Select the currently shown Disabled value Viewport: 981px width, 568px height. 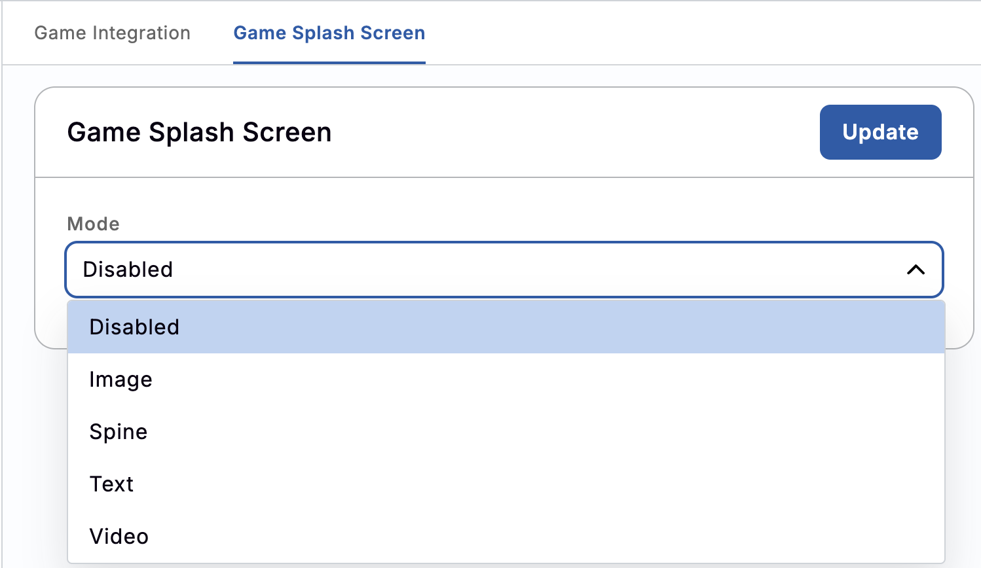pos(128,270)
